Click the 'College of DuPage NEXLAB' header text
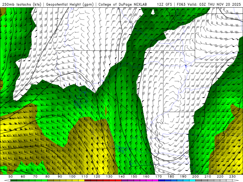The height and width of the screenshot is (182, 243). click(123, 4)
